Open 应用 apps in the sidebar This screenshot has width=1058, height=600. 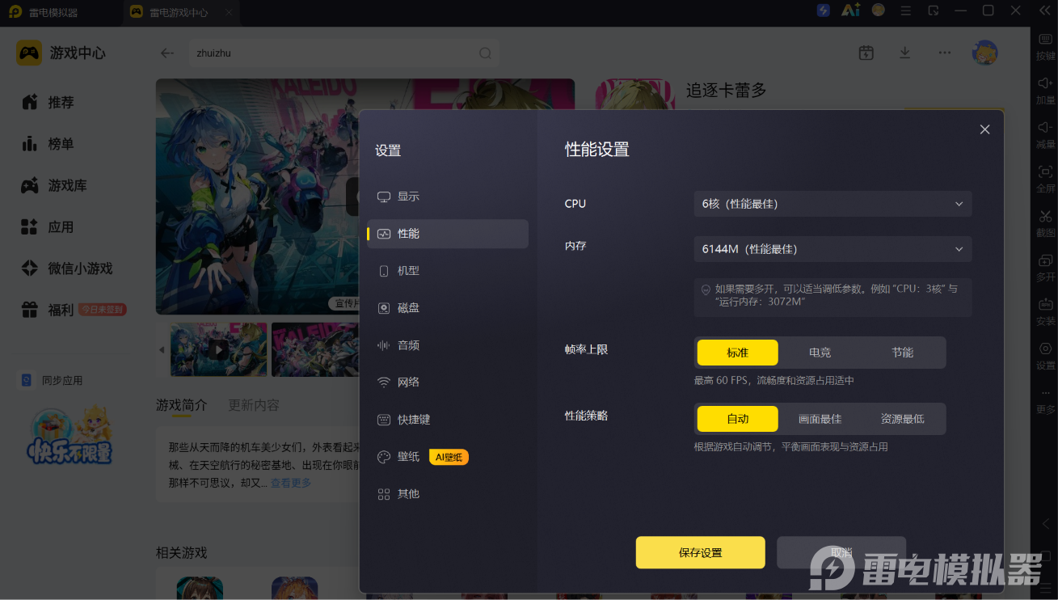48,227
